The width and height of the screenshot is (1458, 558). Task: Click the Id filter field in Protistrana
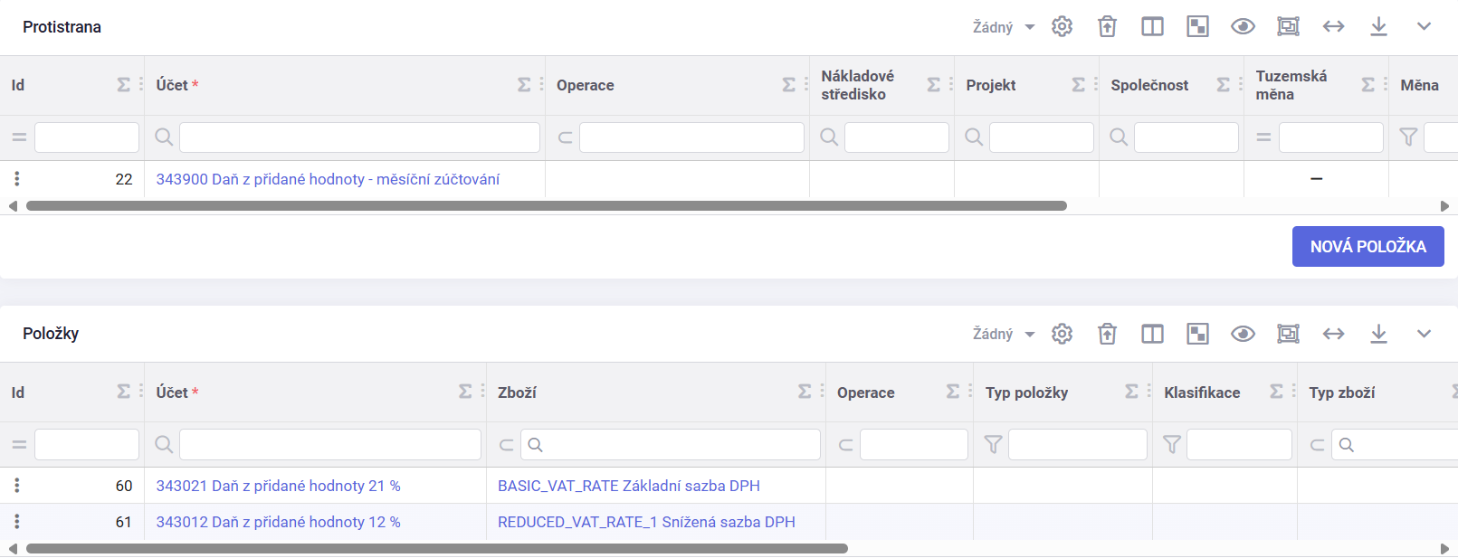(87, 137)
